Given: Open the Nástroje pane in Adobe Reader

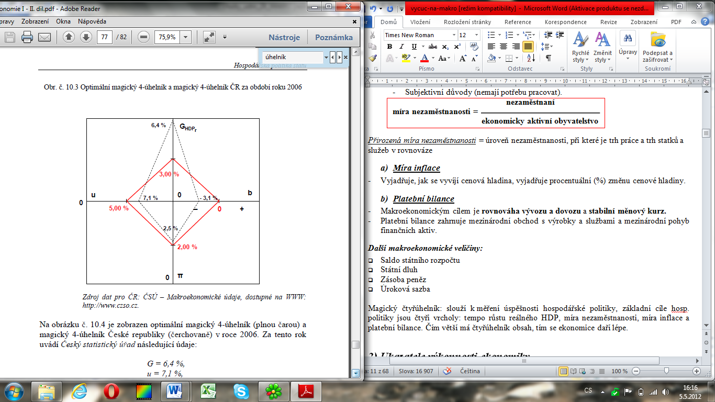Looking at the screenshot, I should [x=284, y=37].
